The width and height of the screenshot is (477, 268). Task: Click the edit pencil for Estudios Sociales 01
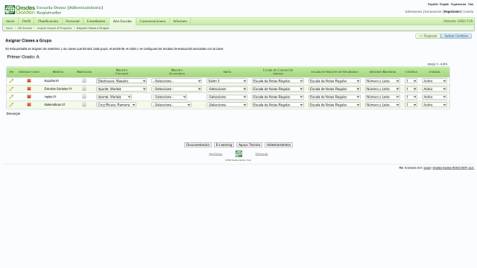pyautogui.click(x=11, y=89)
